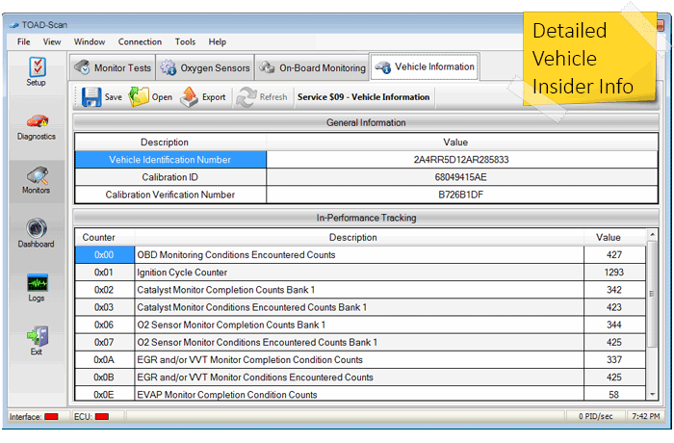Select Catalyst Monitor Completion Counts Bank 1
674x443 pixels.
click(360, 290)
